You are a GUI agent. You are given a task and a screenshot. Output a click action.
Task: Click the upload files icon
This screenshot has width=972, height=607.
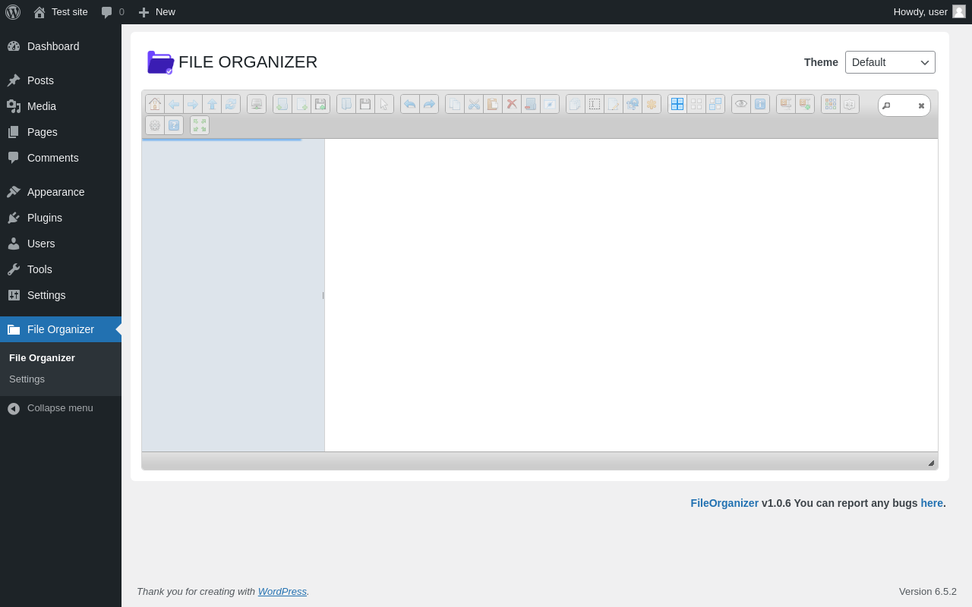(x=320, y=104)
